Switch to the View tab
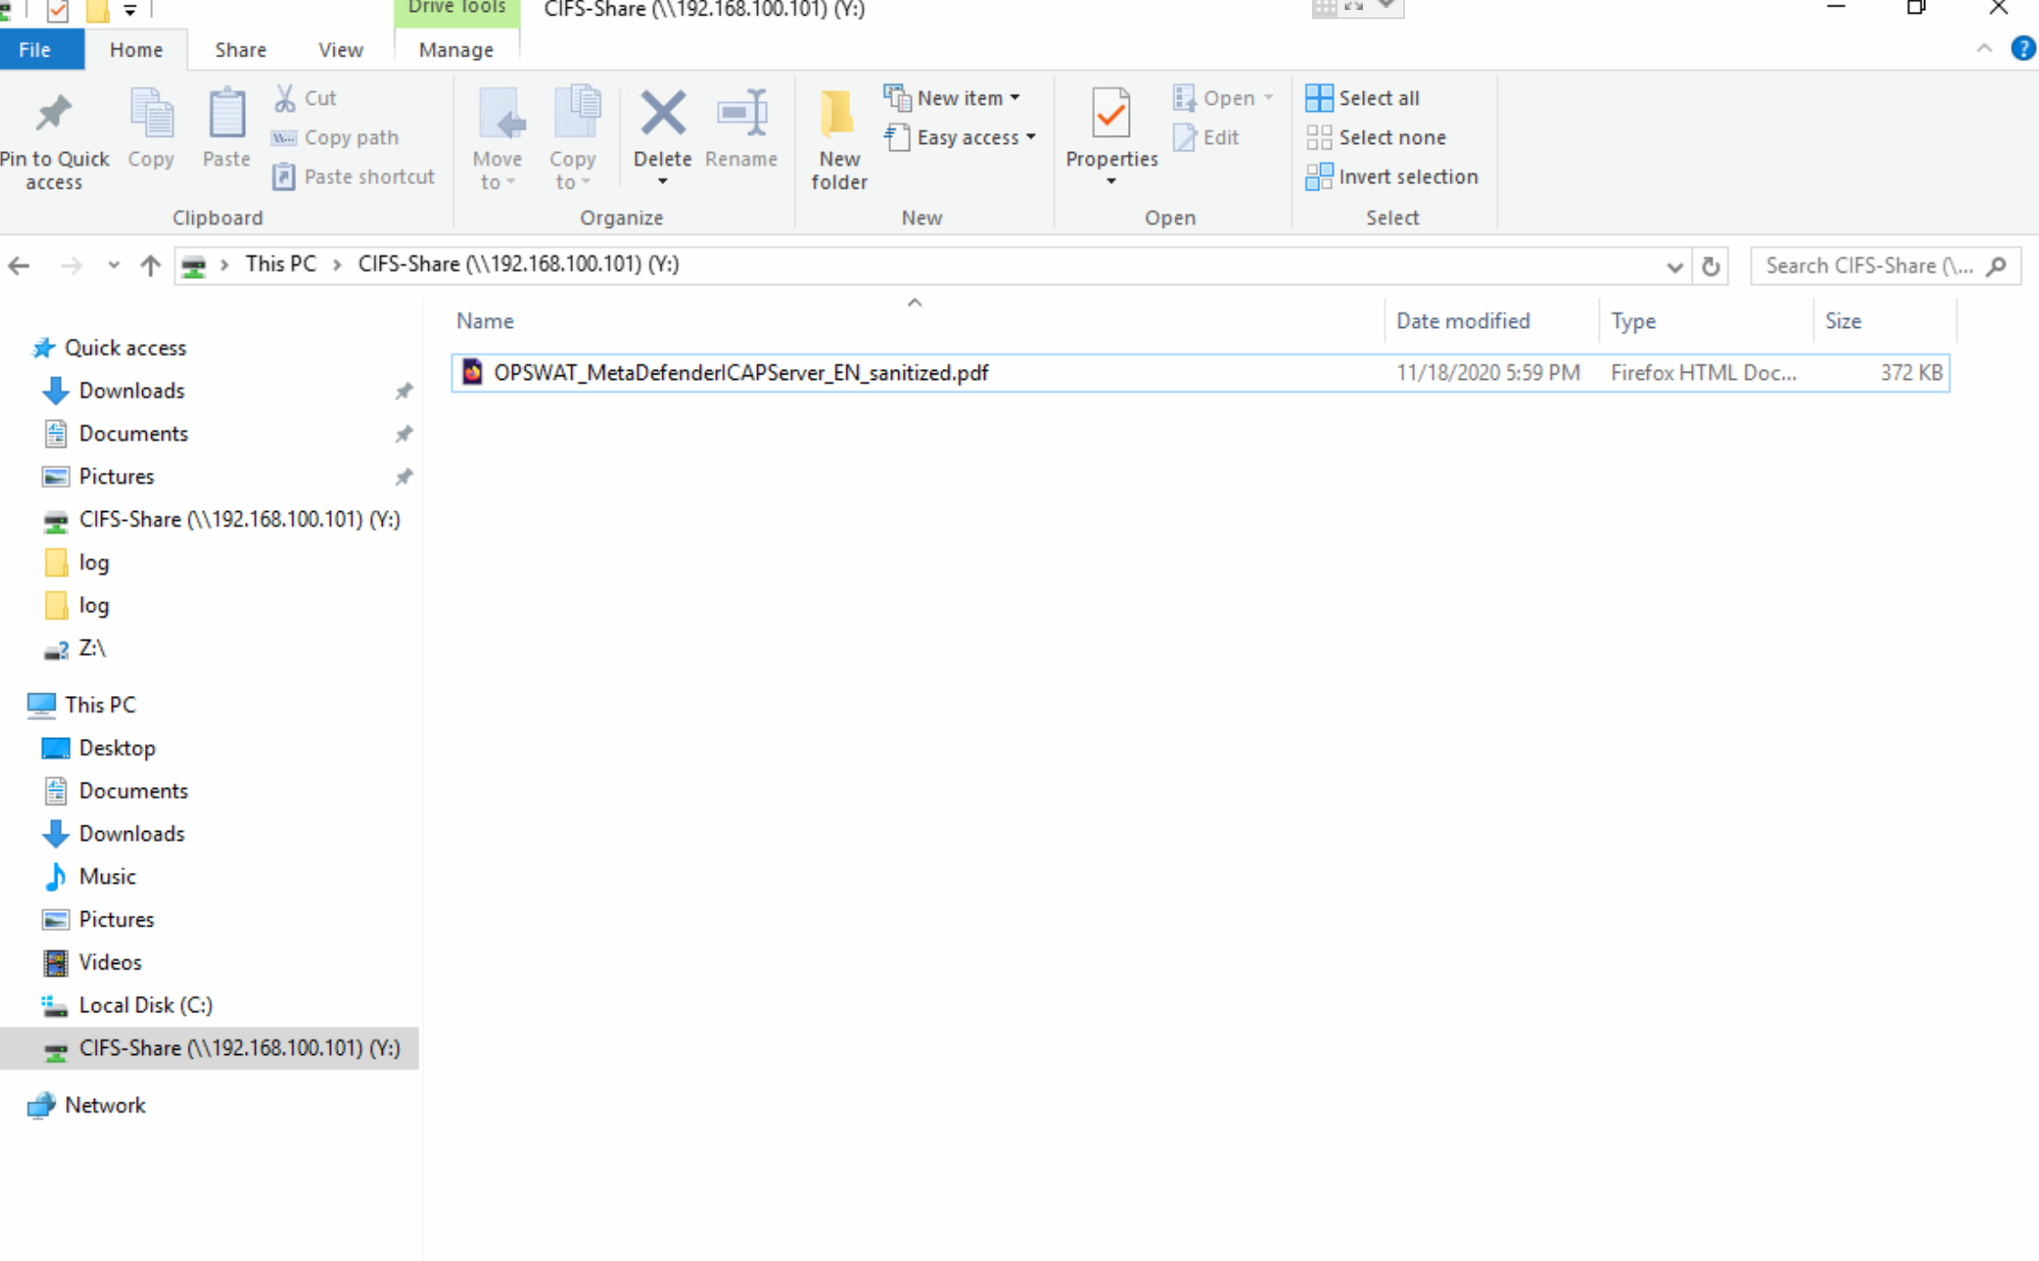 [341, 49]
